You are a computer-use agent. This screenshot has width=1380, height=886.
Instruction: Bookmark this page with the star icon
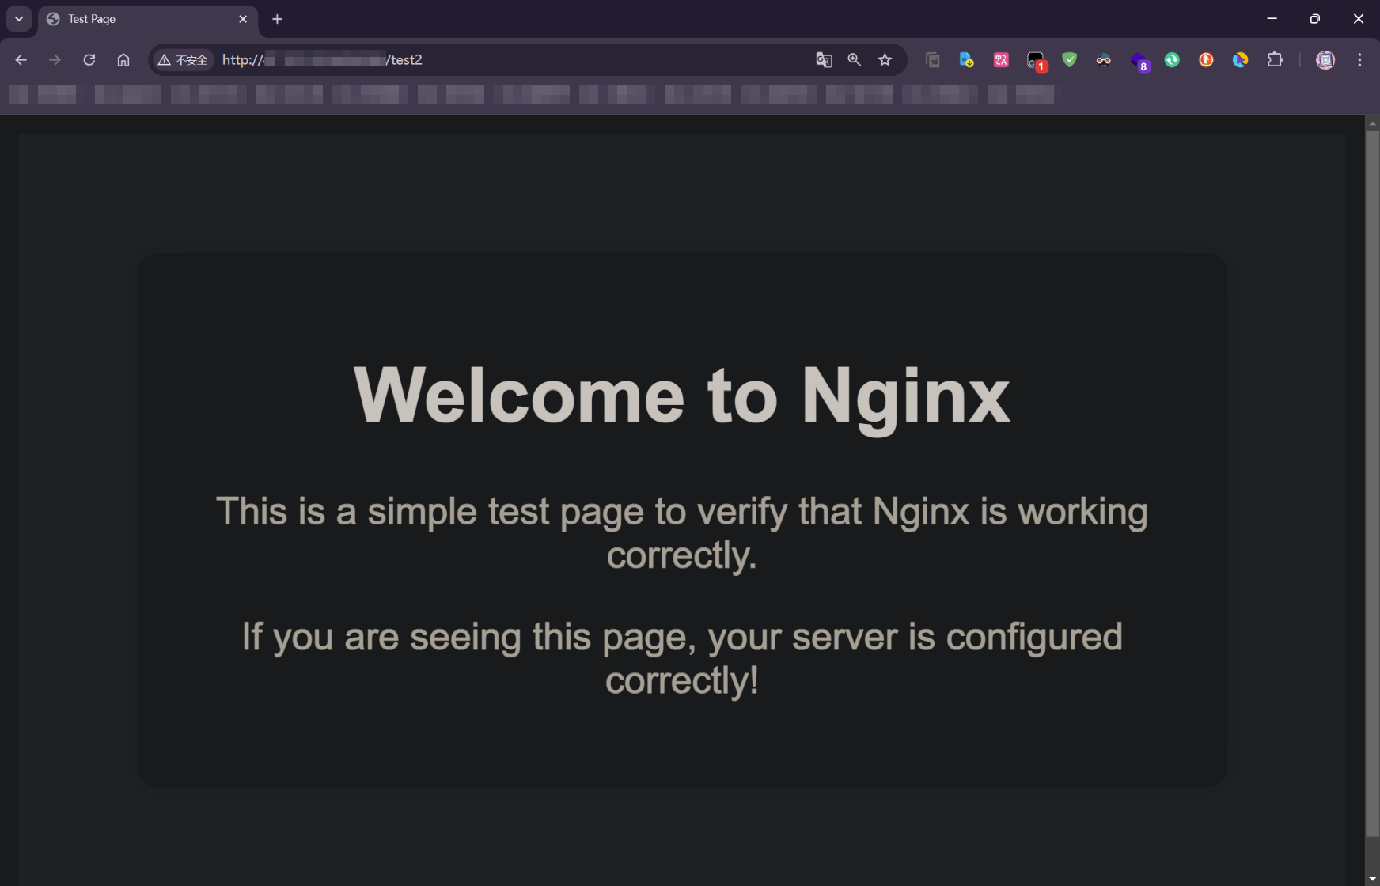tap(885, 60)
